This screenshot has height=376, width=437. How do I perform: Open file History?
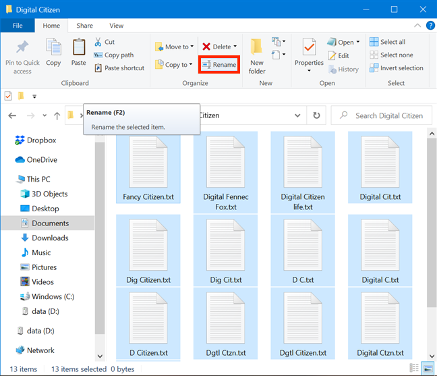click(343, 69)
